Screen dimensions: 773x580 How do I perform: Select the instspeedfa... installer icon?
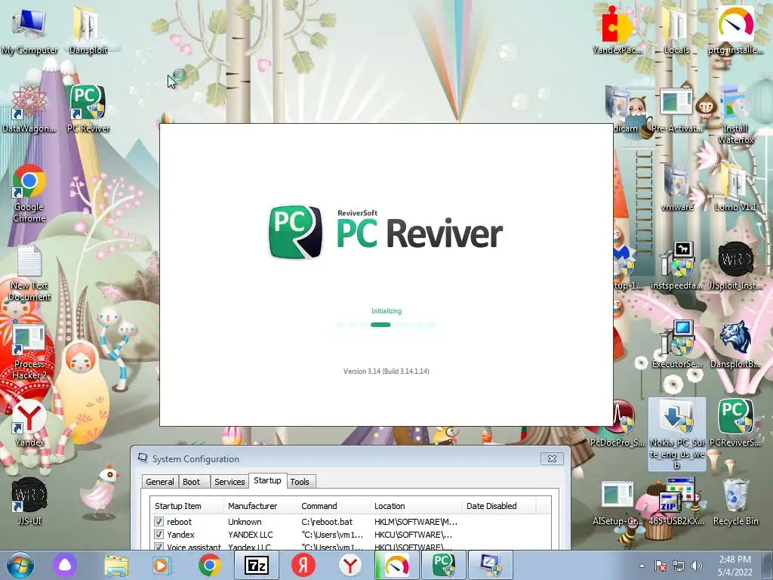click(676, 265)
